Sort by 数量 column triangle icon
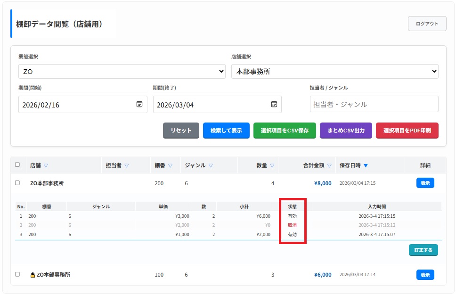Image resolution: width=456 pixels, height=295 pixels. click(x=272, y=165)
